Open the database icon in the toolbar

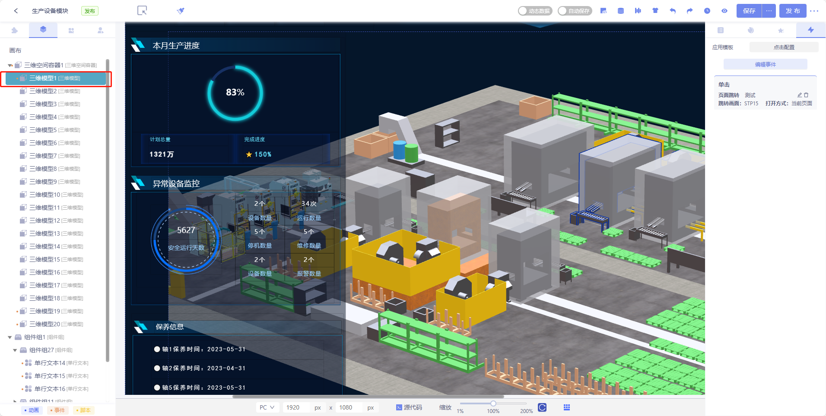[621, 11]
